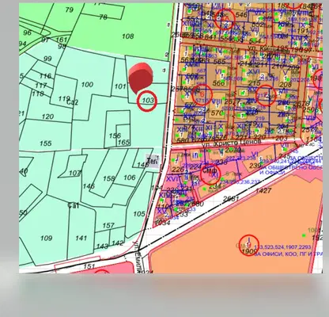The width and height of the screenshot is (329, 317).
Task: Click the red circle beside parcel 566
Action: pyautogui.click(x=202, y=94)
